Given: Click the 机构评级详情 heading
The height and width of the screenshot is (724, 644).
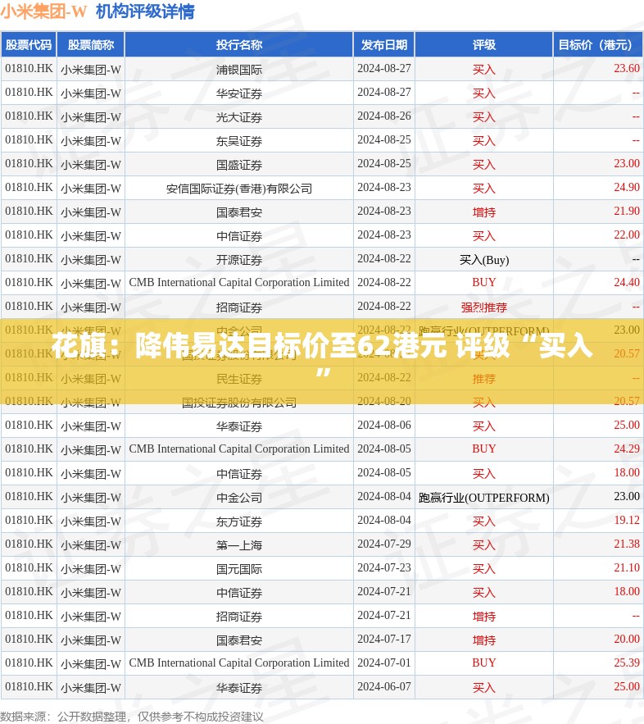Looking at the screenshot, I should 145,11.
